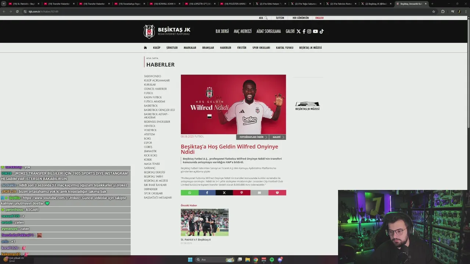
Task: Open Beşiktaş TikTok icon in header
Action: [322, 32]
